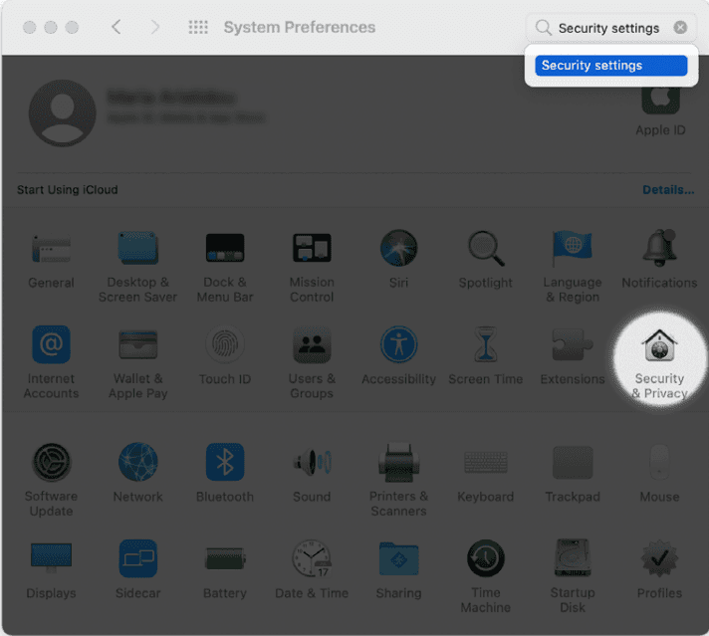Clear the search field with X button
The height and width of the screenshot is (636, 709).
pyautogui.click(x=680, y=28)
